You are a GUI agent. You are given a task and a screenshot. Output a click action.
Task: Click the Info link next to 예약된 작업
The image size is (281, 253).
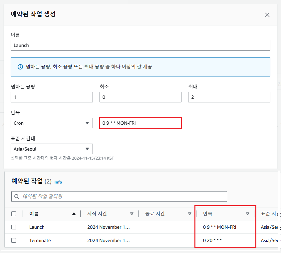tap(58, 182)
